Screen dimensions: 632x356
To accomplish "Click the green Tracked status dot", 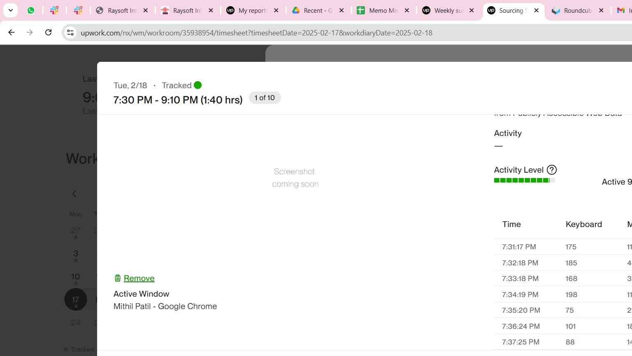I will pos(198,85).
